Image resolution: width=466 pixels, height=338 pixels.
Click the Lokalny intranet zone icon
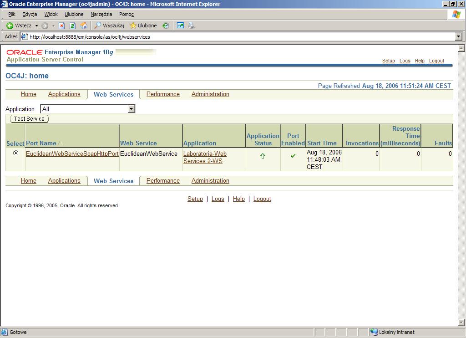click(x=374, y=332)
